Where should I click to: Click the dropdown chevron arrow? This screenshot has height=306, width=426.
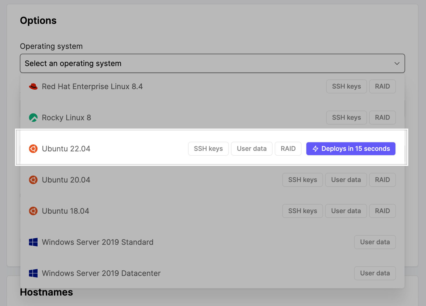point(397,64)
